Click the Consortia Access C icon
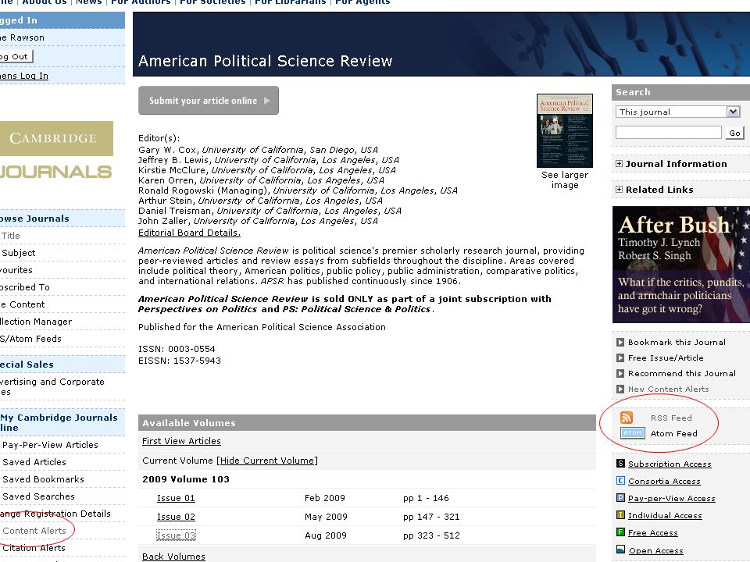 620,480
